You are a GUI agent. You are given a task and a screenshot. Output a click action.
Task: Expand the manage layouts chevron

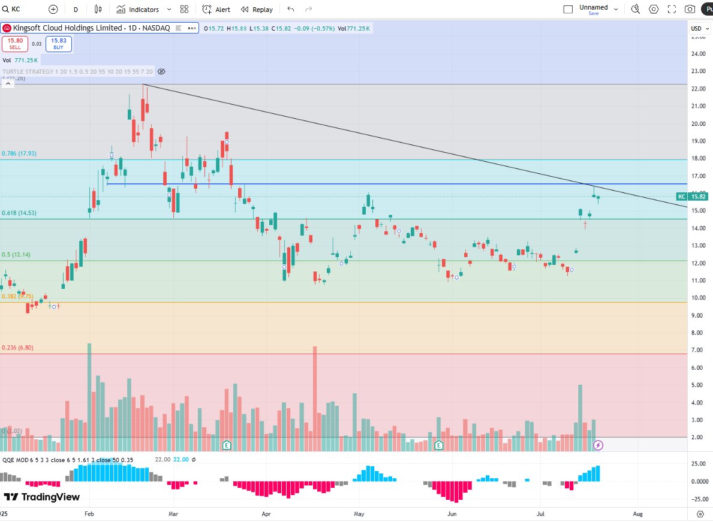tap(616, 9)
